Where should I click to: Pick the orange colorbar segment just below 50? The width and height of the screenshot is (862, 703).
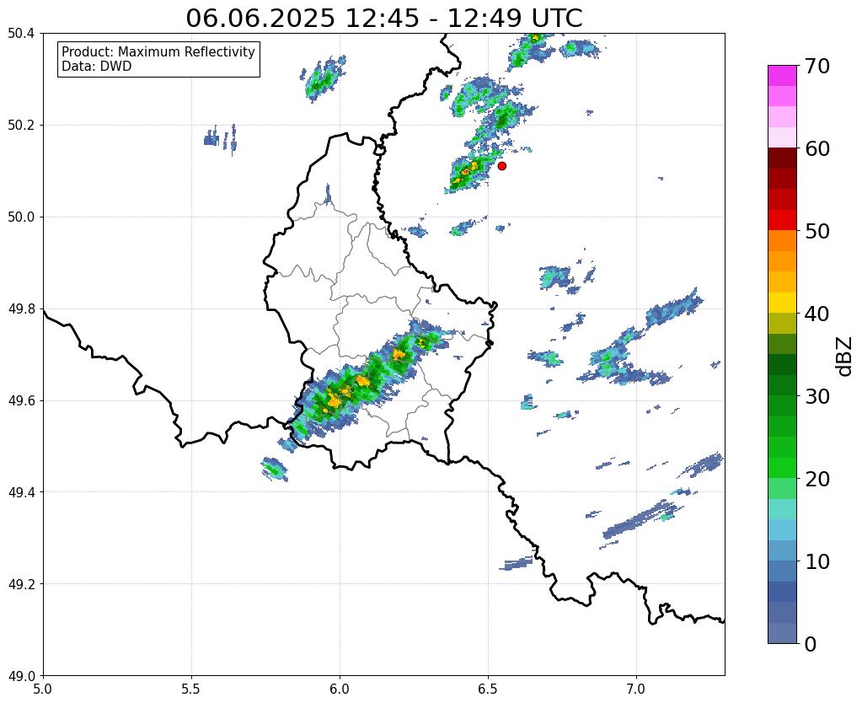[x=782, y=241]
